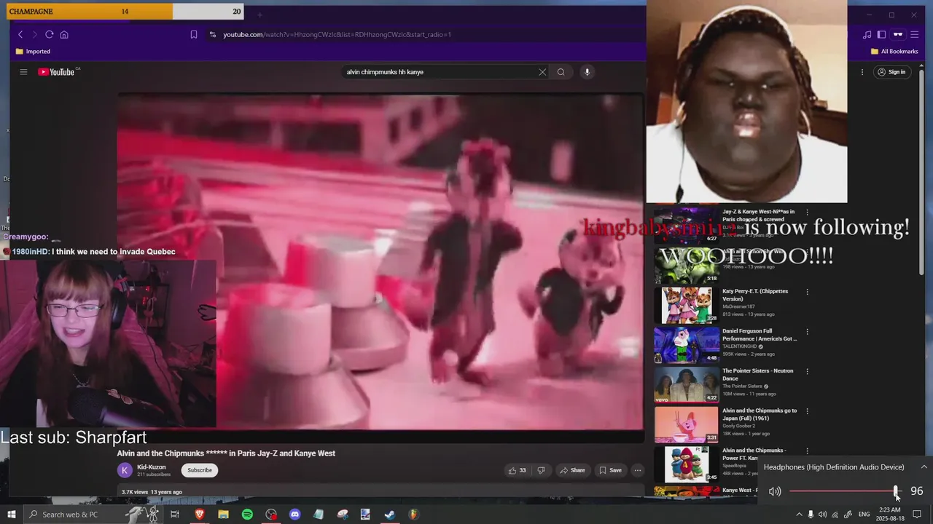Open the YouTube guide hamburger menu
Viewport: 933px width, 524px height.
[x=23, y=72]
